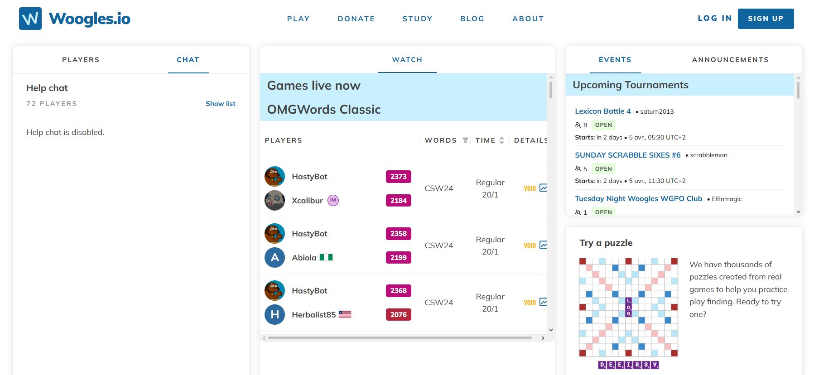Image resolution: width=819 pixels, height=375 pixels.
Task: Open the ABOUT menu item
Action: (x=528, y=19)
